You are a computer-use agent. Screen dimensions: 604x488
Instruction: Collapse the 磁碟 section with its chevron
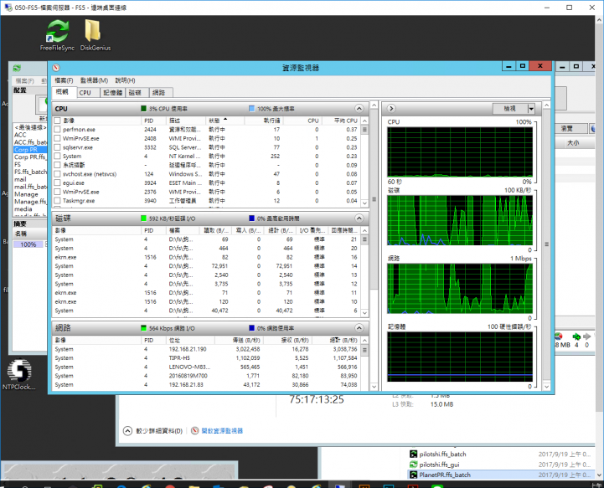(x=359, y=218)
